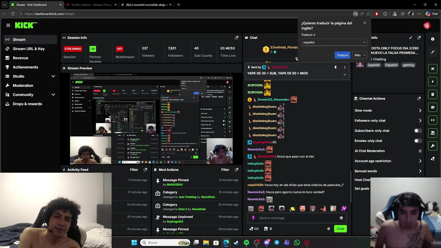Toggle the stream preview widget icon in right sidebar
441x248 pixels.
433,69
